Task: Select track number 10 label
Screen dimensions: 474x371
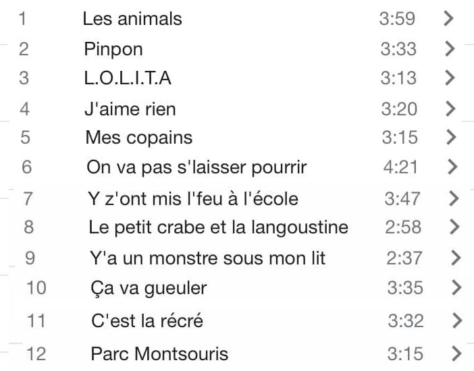Action: tap(36, 287)
